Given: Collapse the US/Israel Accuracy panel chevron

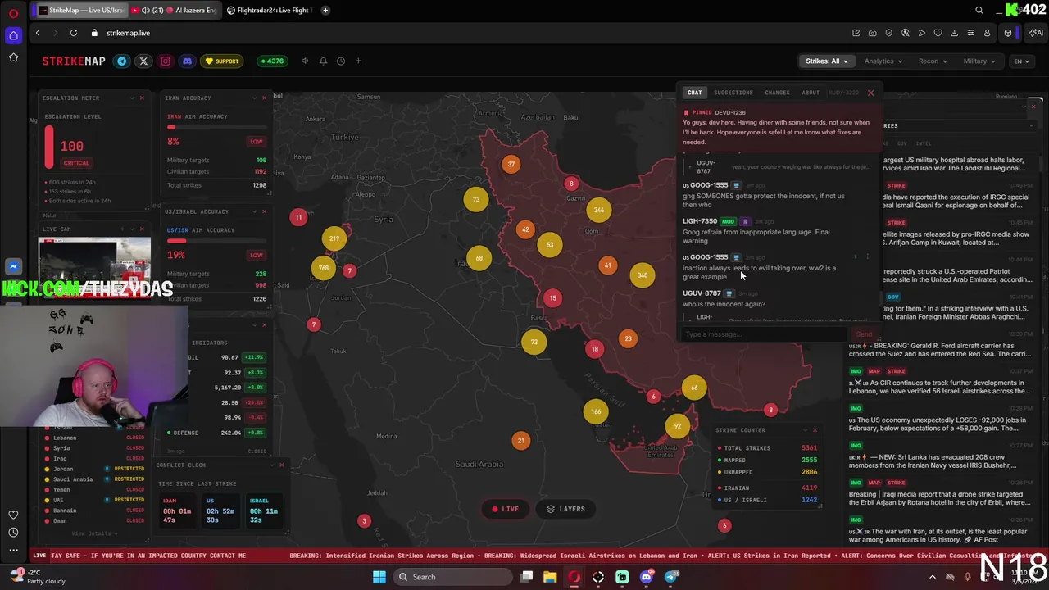Looking at the screenshot, I should (x=254, y=211).
